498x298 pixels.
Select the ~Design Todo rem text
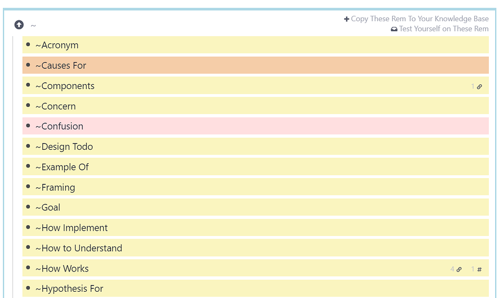pos(64,147)
